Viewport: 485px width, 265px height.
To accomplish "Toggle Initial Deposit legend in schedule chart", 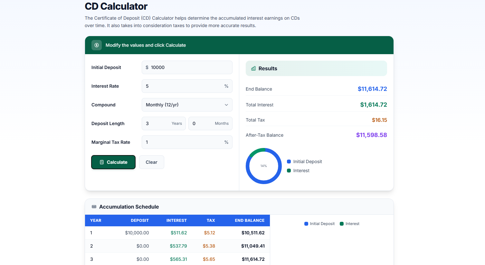I will [x=319, y=224].
